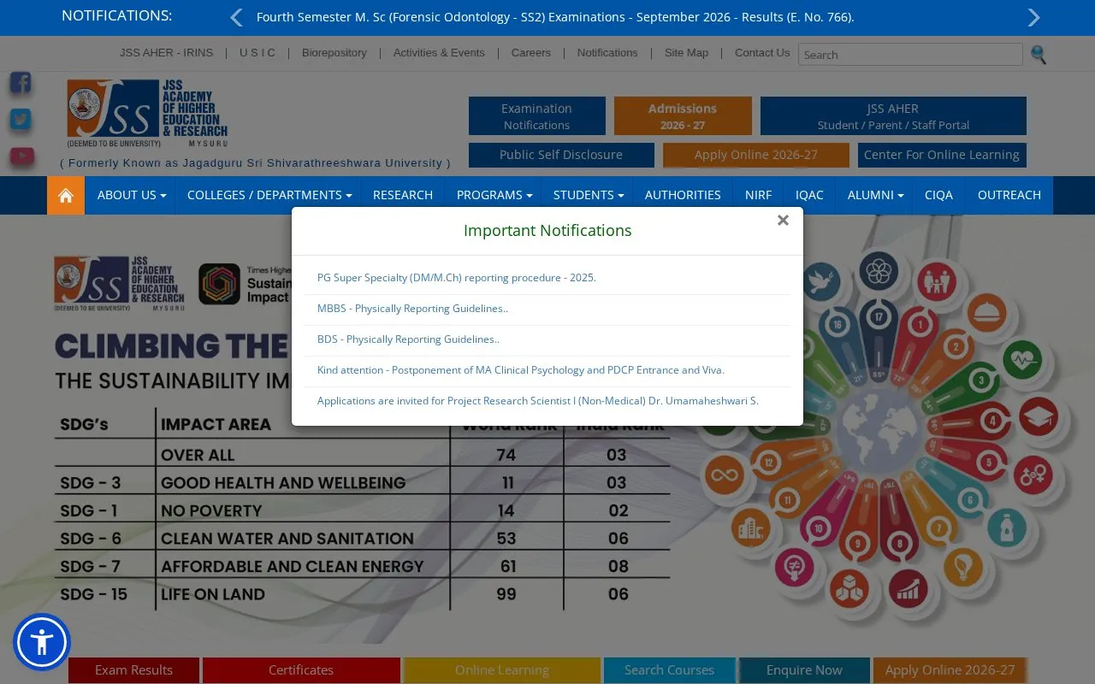Expand the STUDENTS dropdown

(589, 195)
